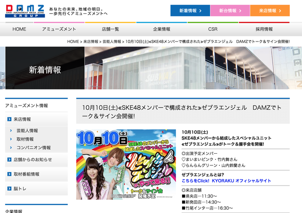Click chevron beside sidebar 芸能人情報
Image resolution: width=302 pixels, height=213 pixels.
[11, 131]
